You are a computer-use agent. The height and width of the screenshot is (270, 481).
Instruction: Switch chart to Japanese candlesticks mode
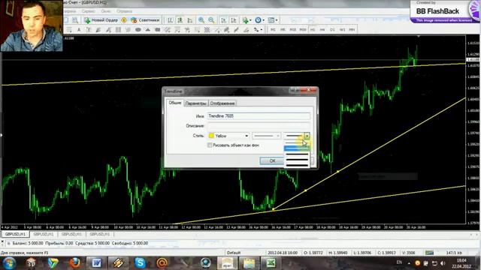coord(180,20)
